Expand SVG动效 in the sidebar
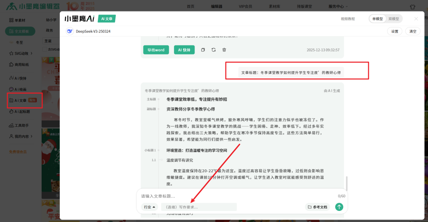428x222 pixels. point(21,53)
